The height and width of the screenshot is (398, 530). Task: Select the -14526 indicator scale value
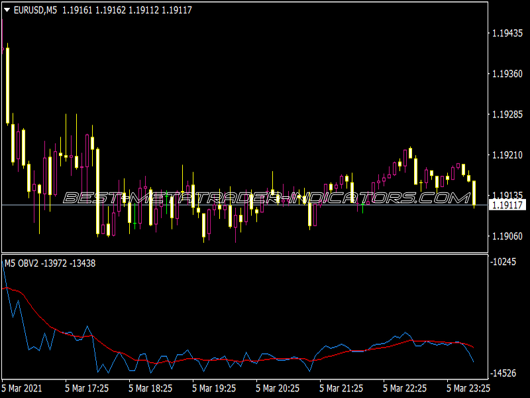point(503,373)
